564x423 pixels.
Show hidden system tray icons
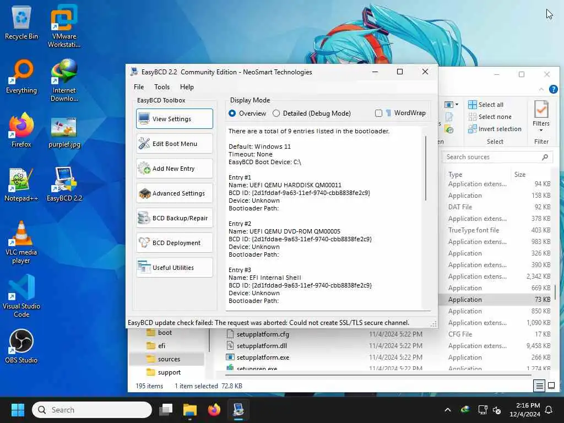point(448,410)
